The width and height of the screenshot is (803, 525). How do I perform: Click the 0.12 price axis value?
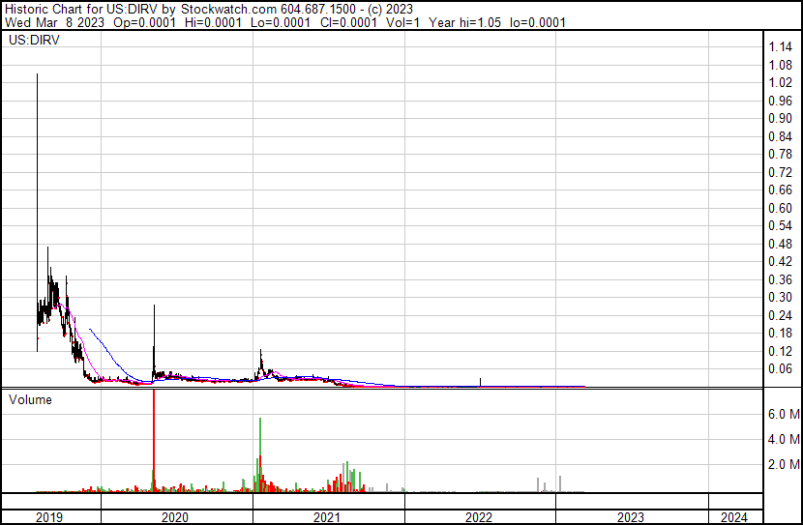click(780, 352)
